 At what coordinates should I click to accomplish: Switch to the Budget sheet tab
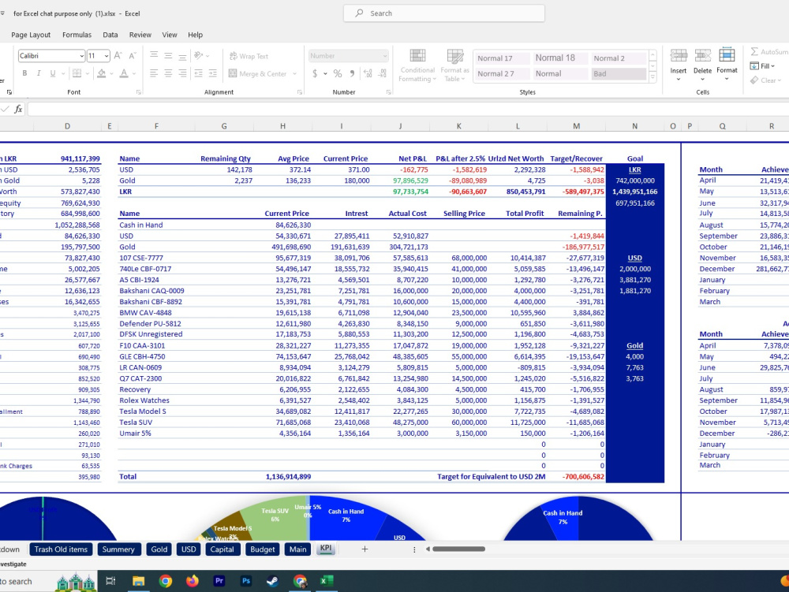[262, 549]
